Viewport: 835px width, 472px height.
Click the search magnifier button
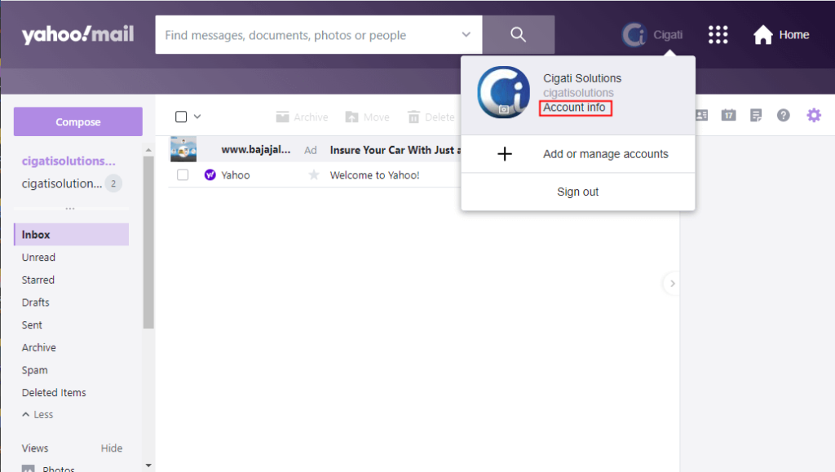coord(518,35)
